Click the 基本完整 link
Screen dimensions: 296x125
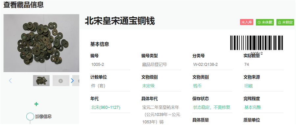click(253, 107)
